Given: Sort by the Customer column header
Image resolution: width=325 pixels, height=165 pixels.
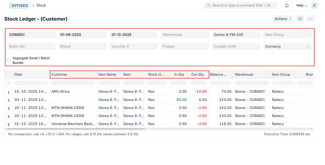Looking at the screenshot, I should pyautogui.click(x=73, y=75).
